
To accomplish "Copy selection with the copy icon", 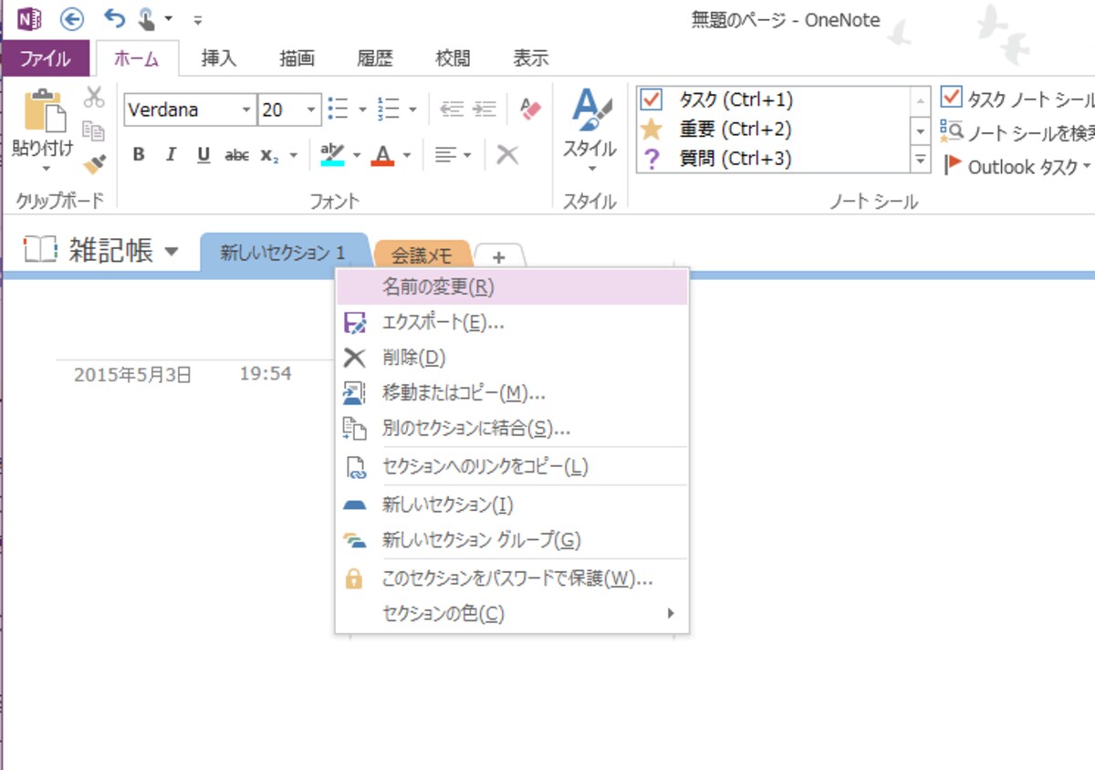I will [94, 130].
